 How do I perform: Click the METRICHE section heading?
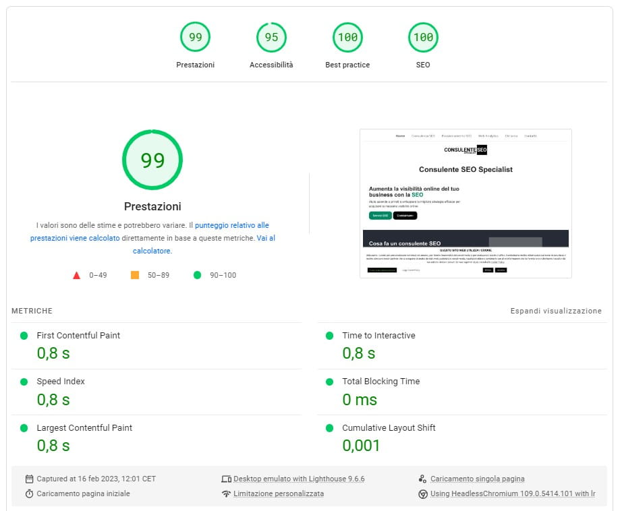pos(32,311)
